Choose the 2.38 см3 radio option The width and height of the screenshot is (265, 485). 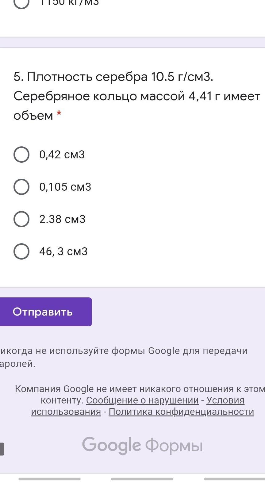(x=21, y=219)
